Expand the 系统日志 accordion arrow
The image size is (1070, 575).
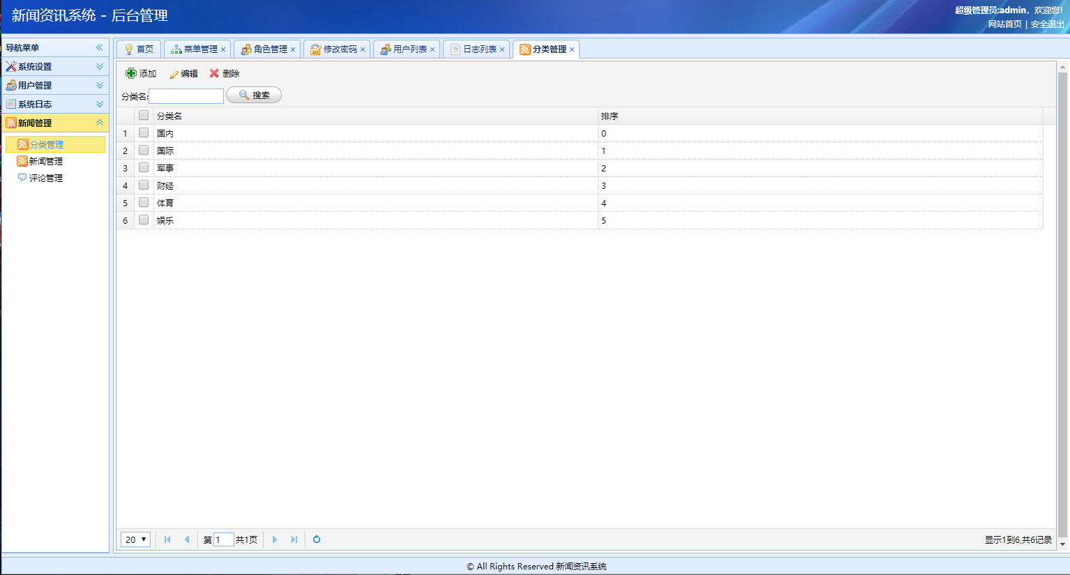pos(100,104)
